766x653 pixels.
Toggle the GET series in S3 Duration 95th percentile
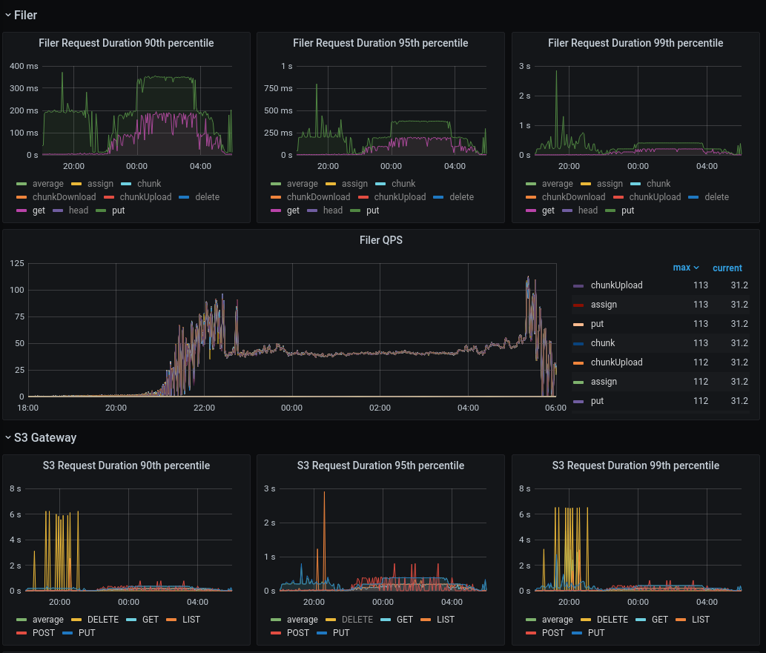pos(405,620)
